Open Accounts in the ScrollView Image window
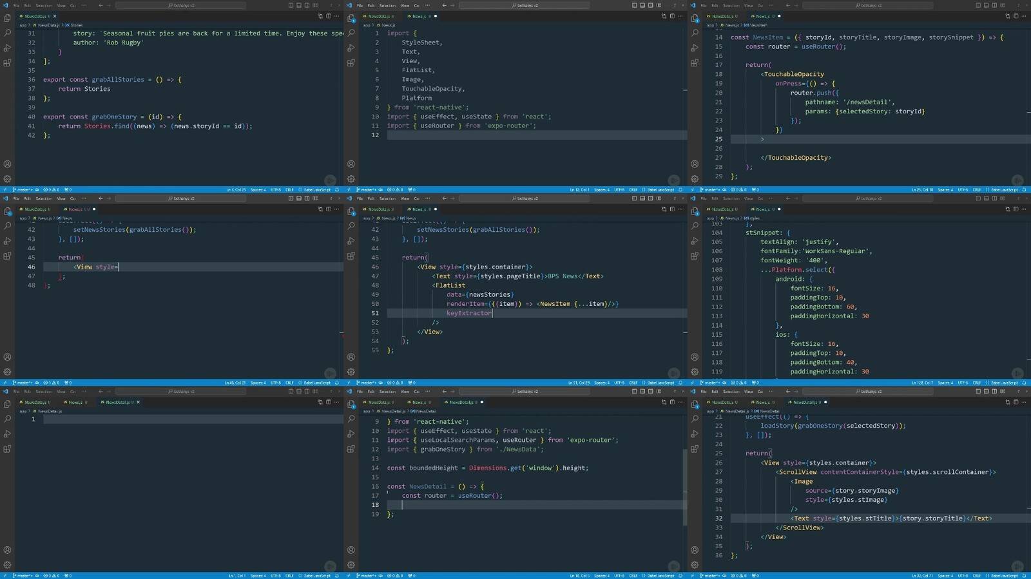Screen dimensions: 1031x579 pyautogui.click(x=695, y=550)
